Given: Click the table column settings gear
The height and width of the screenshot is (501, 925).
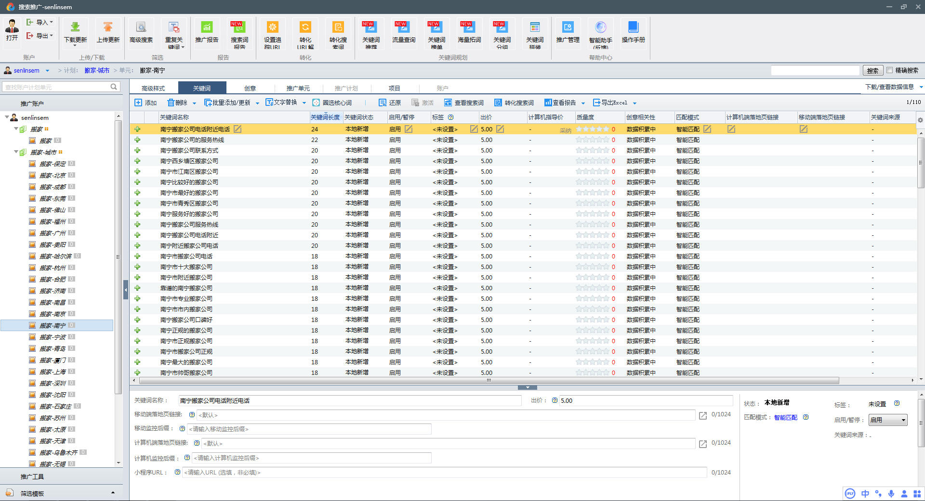Looking at the screenshot, I should coord(920,120).
